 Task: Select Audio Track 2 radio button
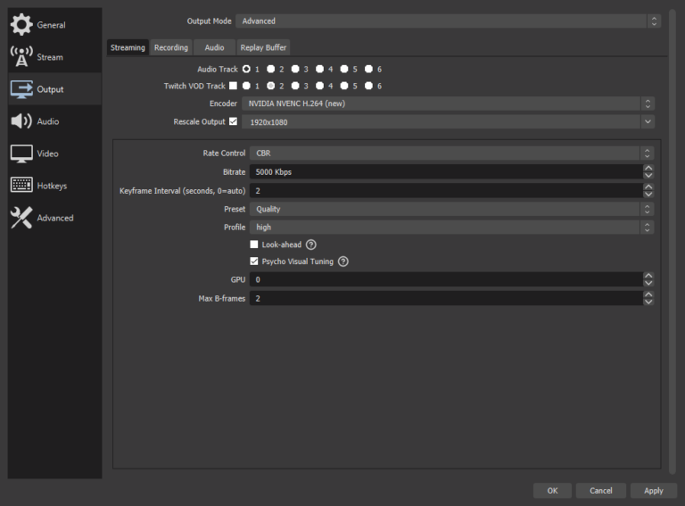click(271, 69)
